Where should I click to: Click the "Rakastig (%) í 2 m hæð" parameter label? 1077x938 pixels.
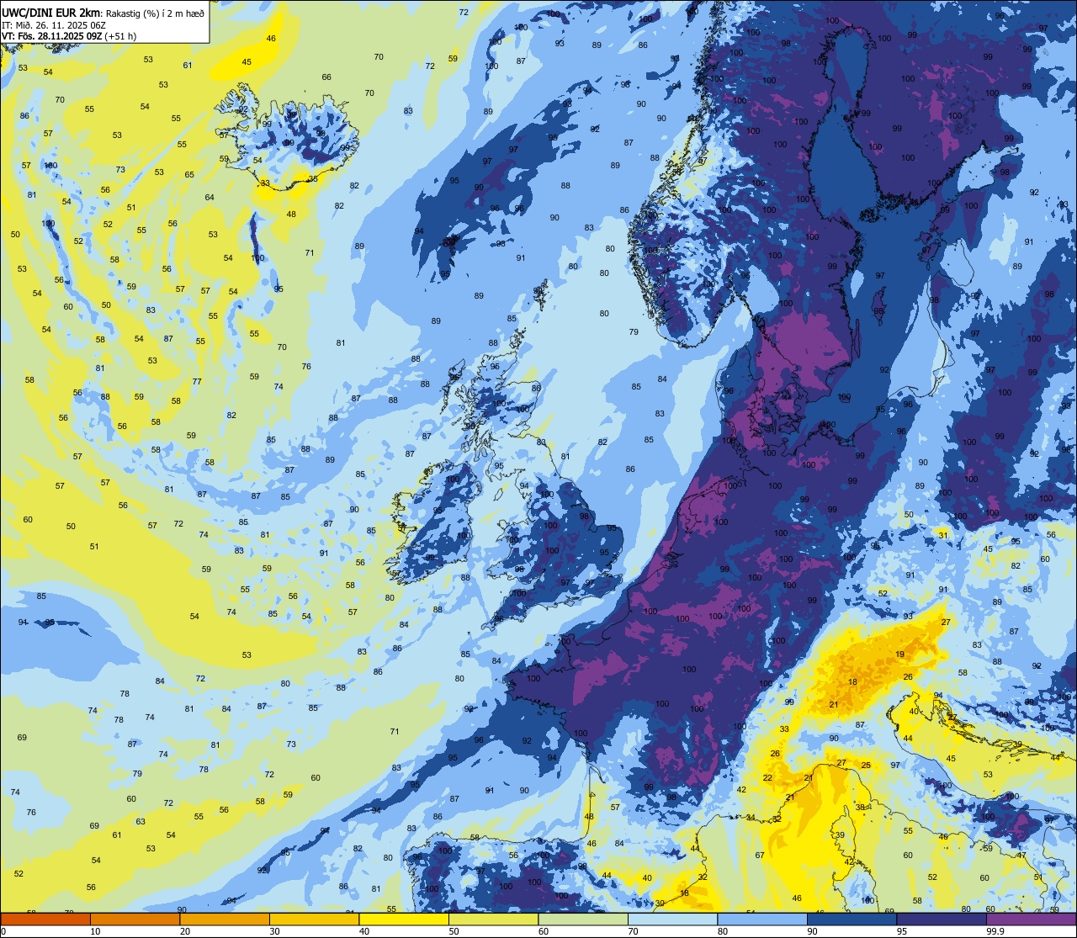coord(155,13)
